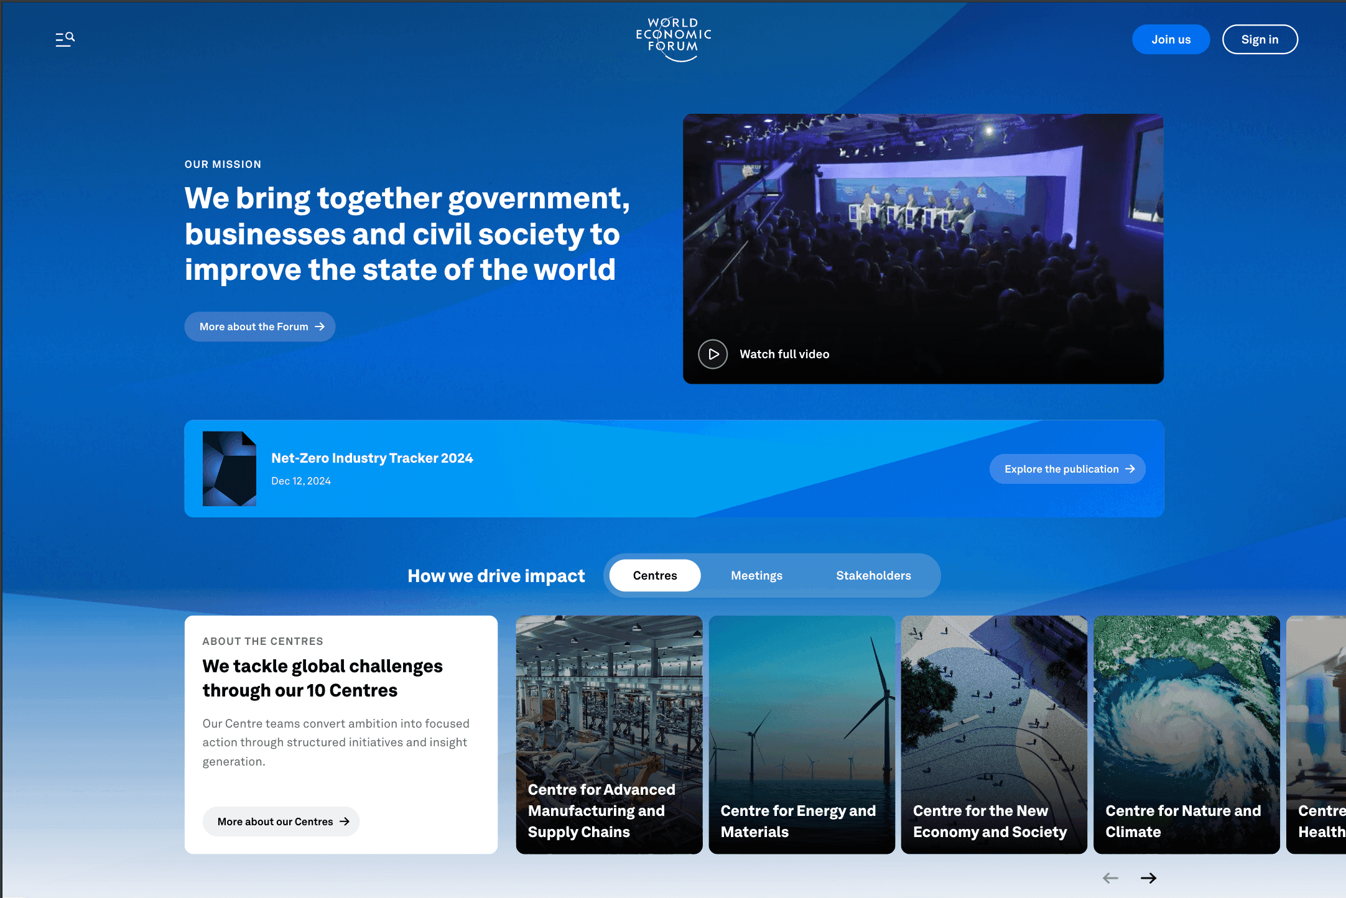This screenshot has height=898, width=1346.
Task: Switch to the Meetings tab
Action: point(756,576)
